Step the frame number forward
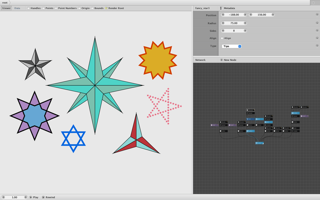 coord(26,197)
